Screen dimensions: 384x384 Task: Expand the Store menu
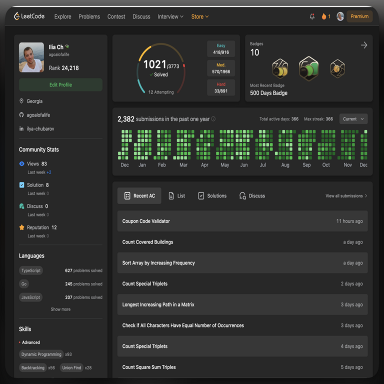(200, 16)
